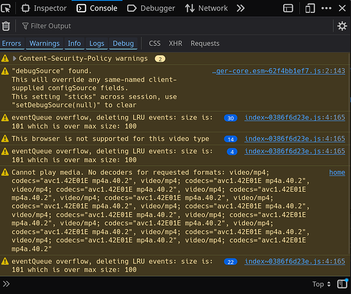This screenshot has width=351, height=294.
Task: Toggle the Debug filter
Action: click(123, 44)
